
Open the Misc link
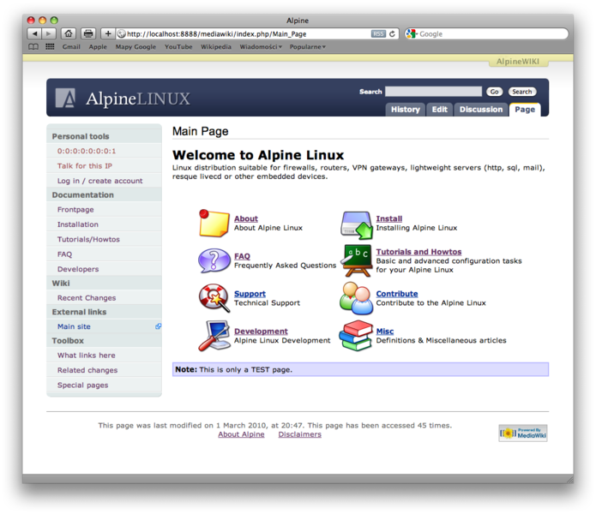pos(385,332)
